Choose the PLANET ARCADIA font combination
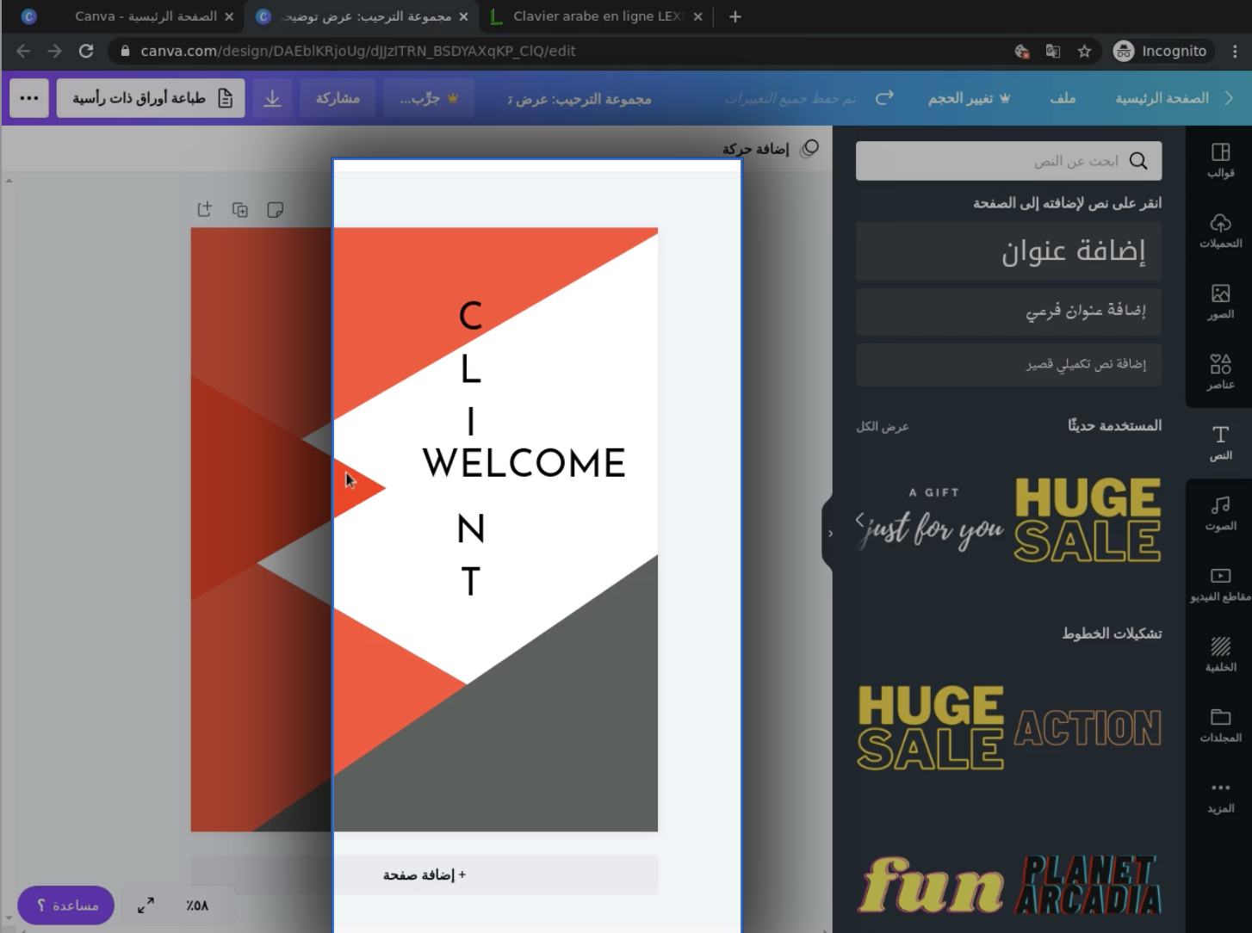The image size is (1252, 933). click(1088, 885)
